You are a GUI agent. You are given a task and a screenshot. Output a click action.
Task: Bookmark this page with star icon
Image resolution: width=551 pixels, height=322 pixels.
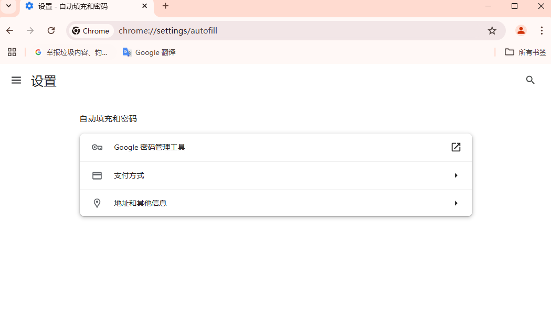click(492, 31)
